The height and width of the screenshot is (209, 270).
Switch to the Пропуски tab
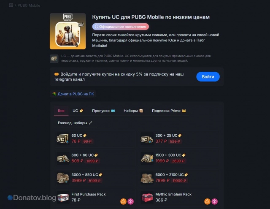103,111
